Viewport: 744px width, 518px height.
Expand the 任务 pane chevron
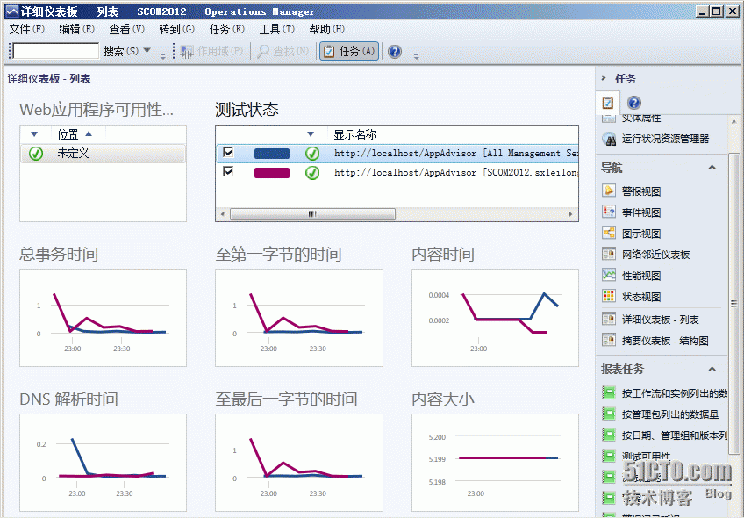(604, 78)
